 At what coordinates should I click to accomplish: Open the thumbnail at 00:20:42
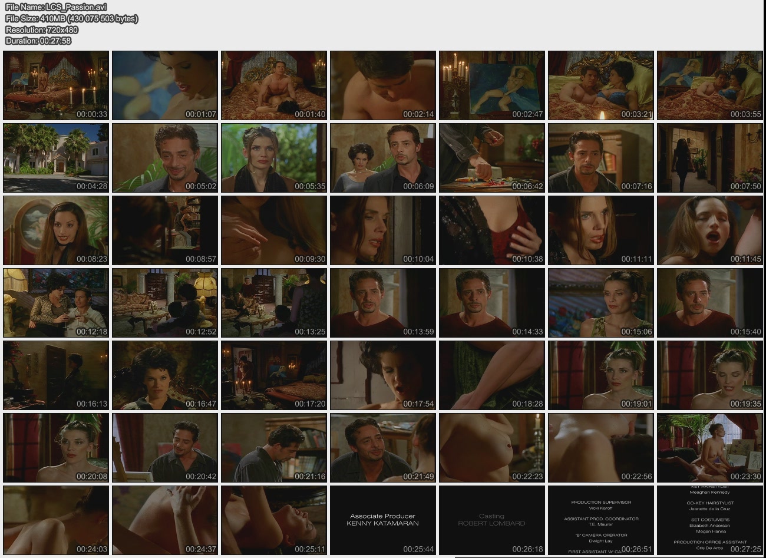pos(164,448)
